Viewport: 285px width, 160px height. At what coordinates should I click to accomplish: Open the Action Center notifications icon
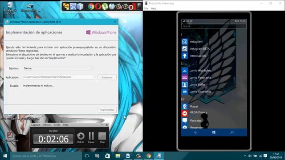[265, 156]
